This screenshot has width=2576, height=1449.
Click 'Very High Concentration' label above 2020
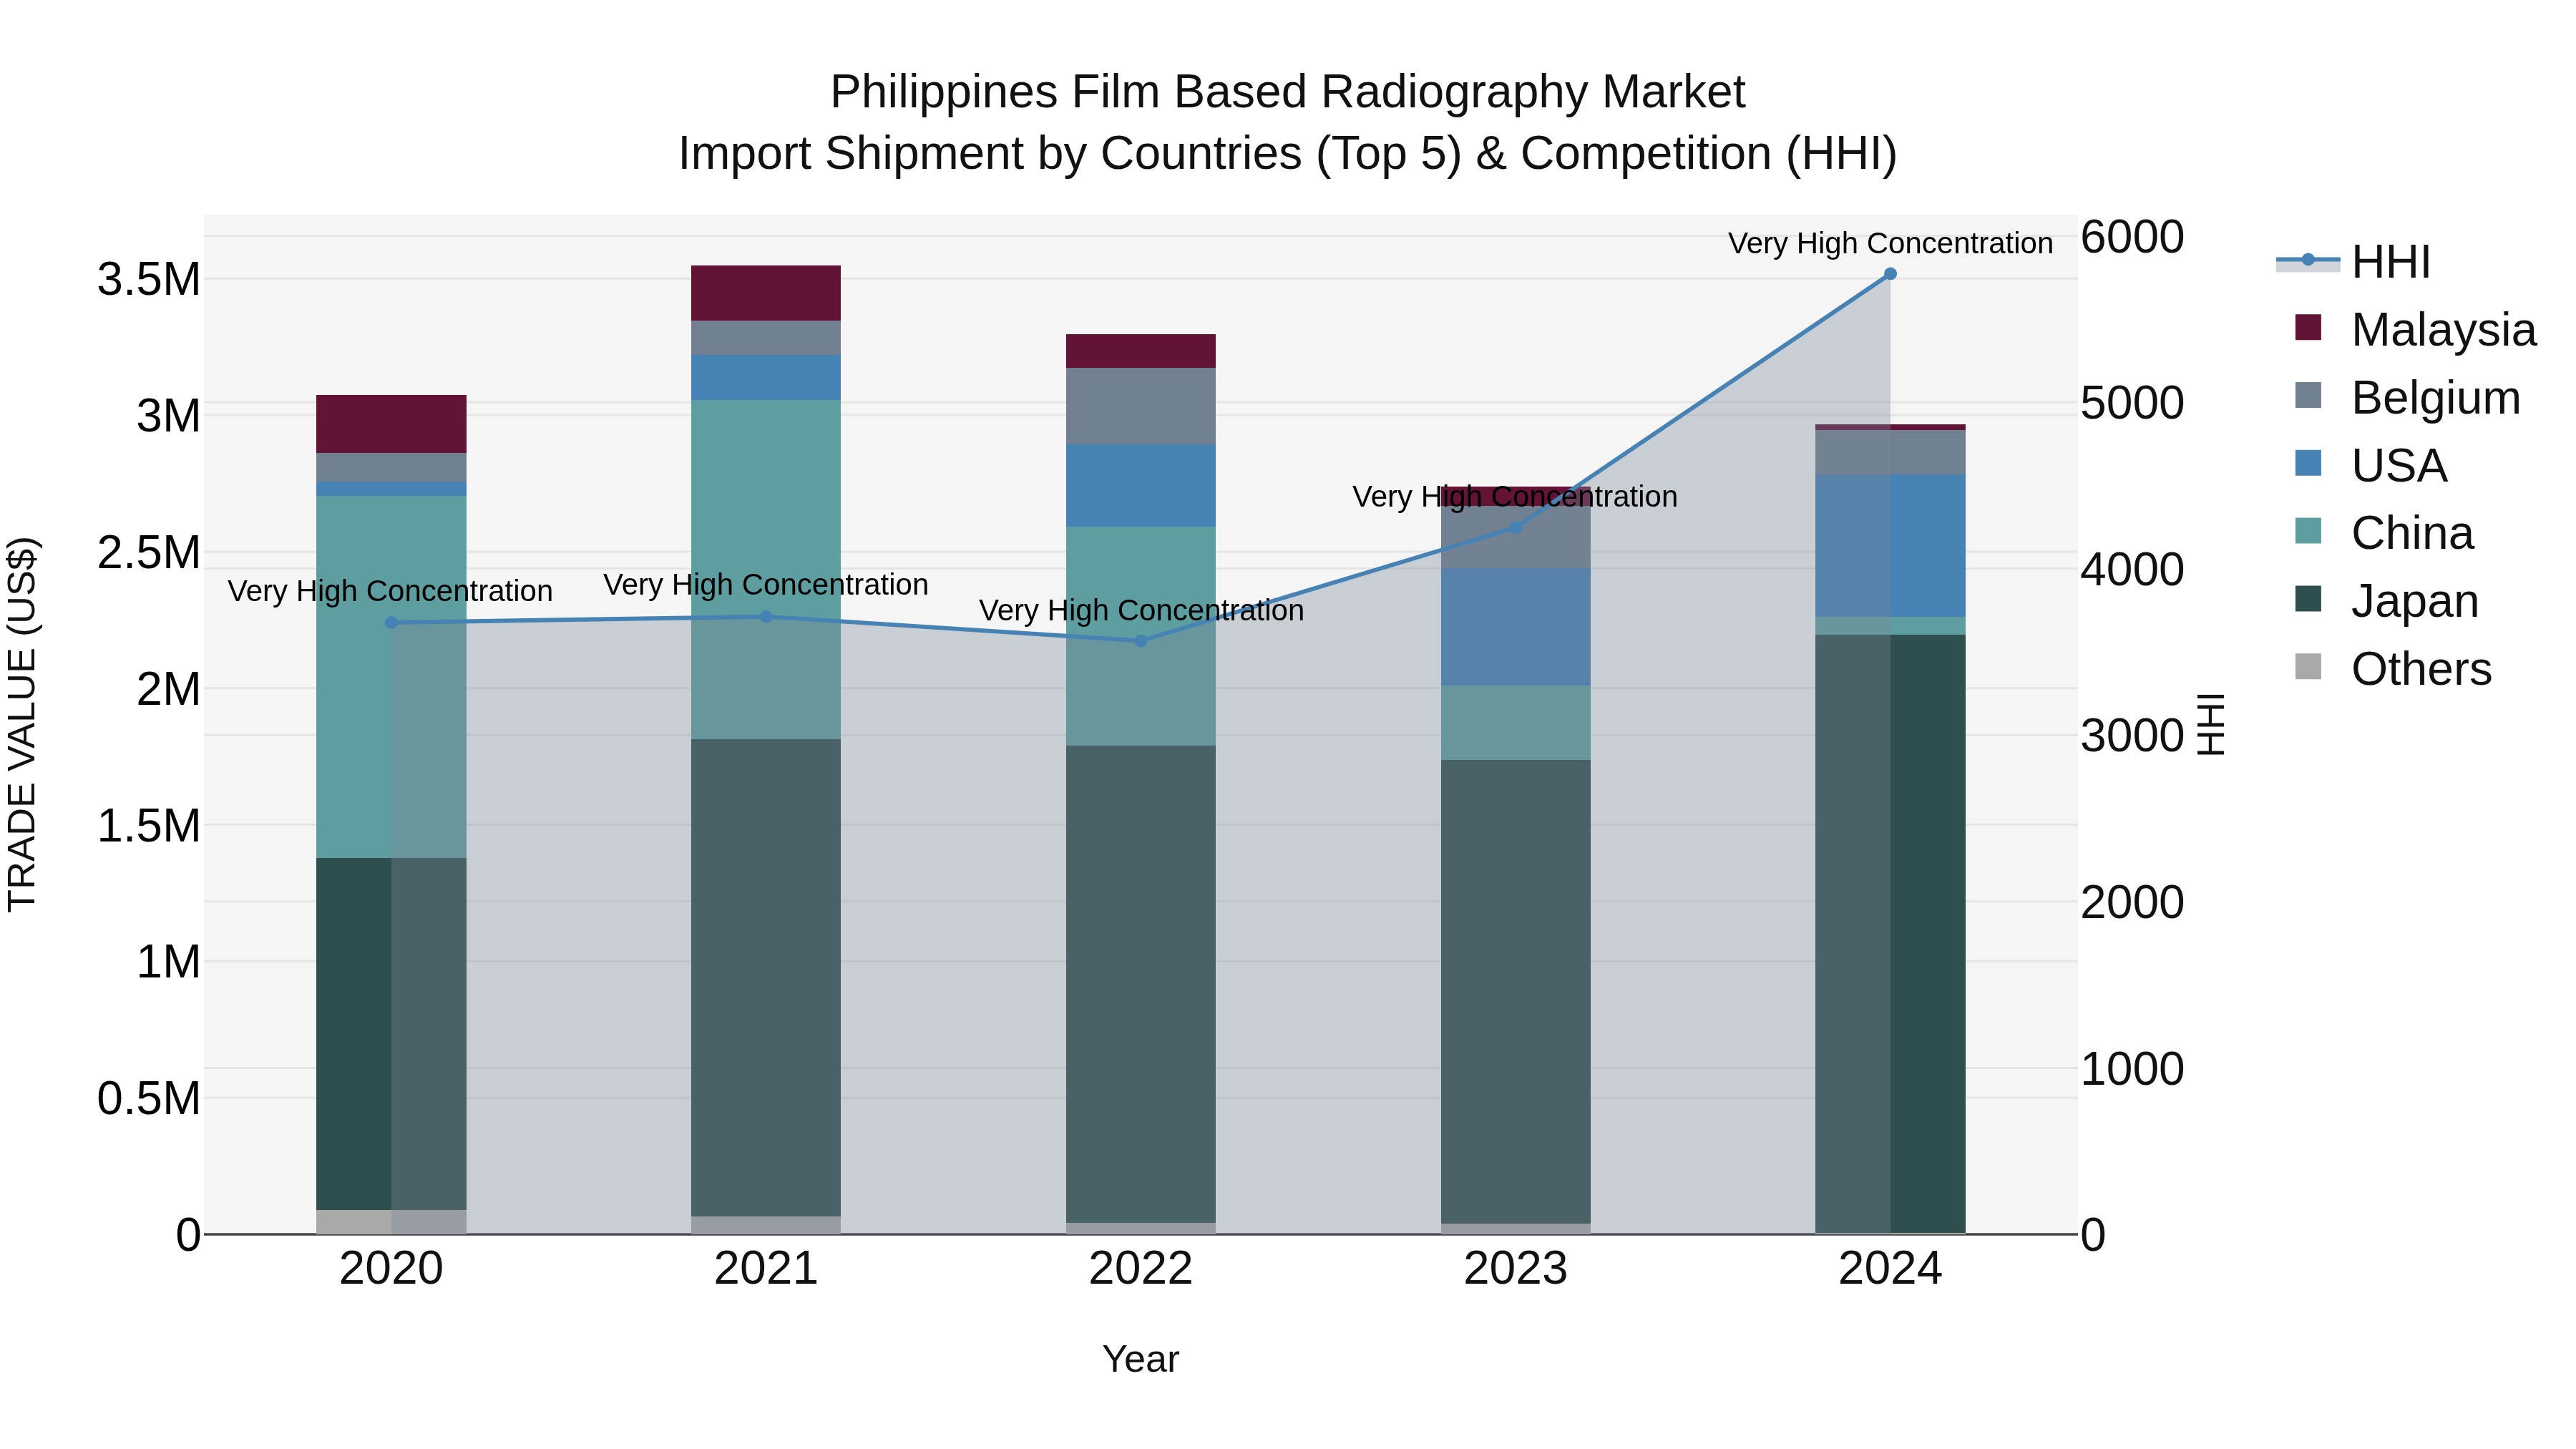click(390, 591)
